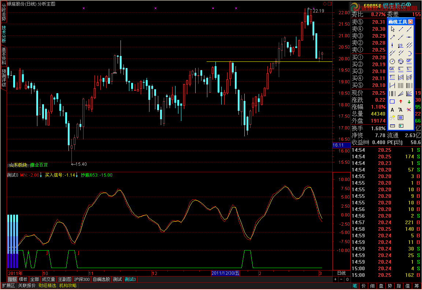
Task: Open the 扩展区 panel button
Action: 8,286
